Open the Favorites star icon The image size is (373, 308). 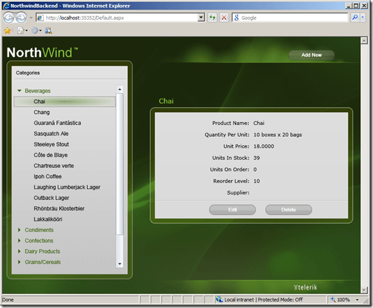[8, 31]
